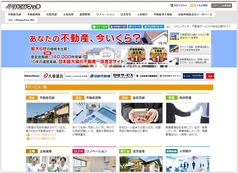Viewport: 238px width, 173px height.
Task: Select the 全国不動産会社データベース menu item
Action: point(195,14)
